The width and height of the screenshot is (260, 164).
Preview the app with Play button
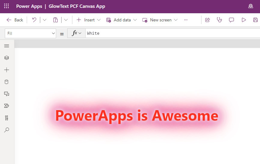[x=243, y=20]
